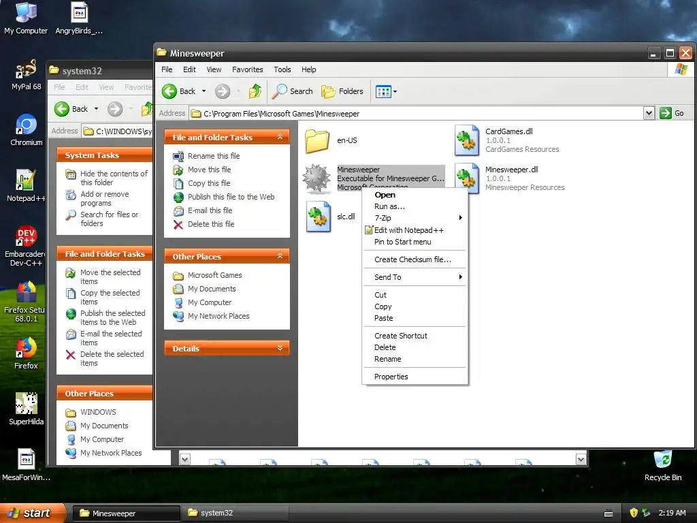Select the en-US folder icon

317,140
